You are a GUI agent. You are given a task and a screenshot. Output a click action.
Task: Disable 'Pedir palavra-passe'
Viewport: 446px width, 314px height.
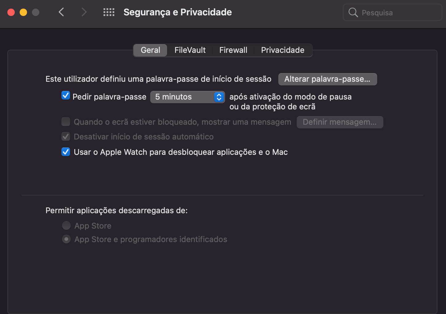click(65, 96)
